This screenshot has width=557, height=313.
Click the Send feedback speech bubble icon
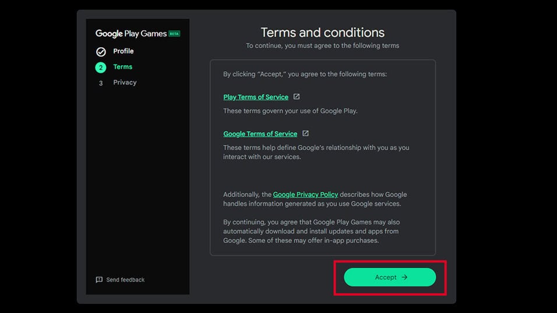click(99, 280)
